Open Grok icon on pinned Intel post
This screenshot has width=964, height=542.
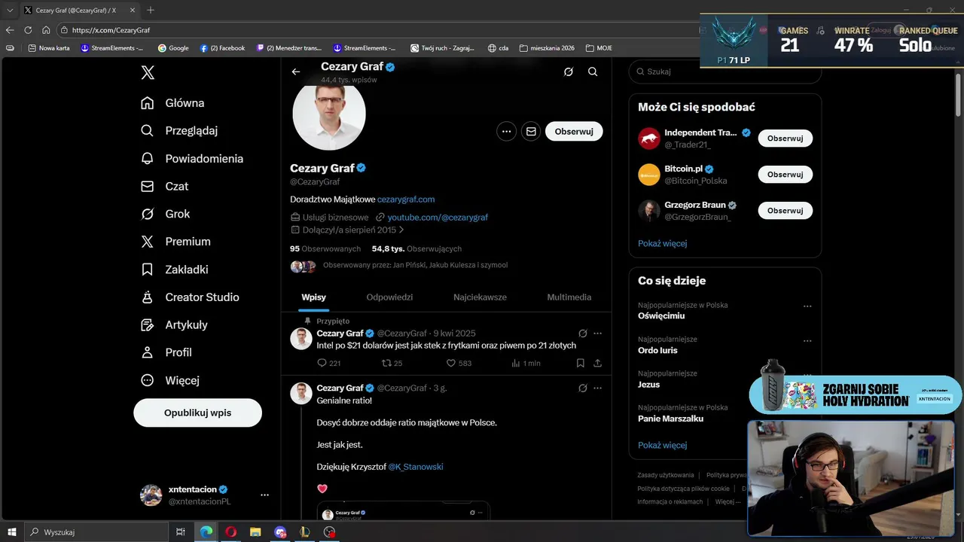click(582, 333)
